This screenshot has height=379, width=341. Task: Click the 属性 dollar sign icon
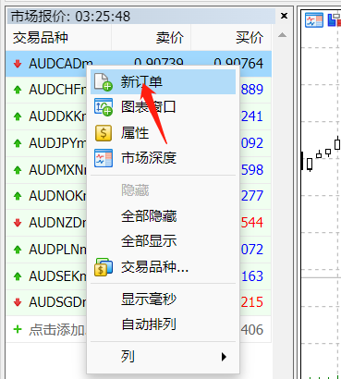pyautogui.click(x=104, y=133)
